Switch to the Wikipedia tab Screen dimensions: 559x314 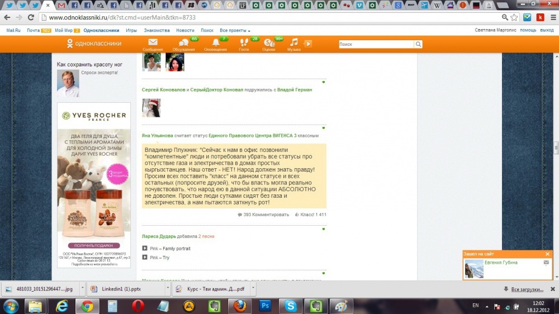(437, 5)
